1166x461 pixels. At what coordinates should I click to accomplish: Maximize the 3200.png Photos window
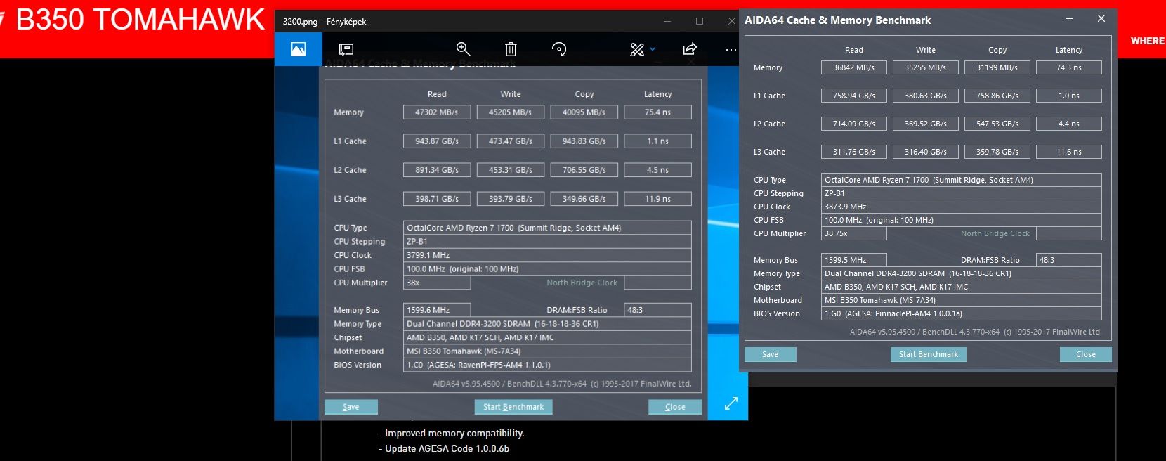pos(700,21)
